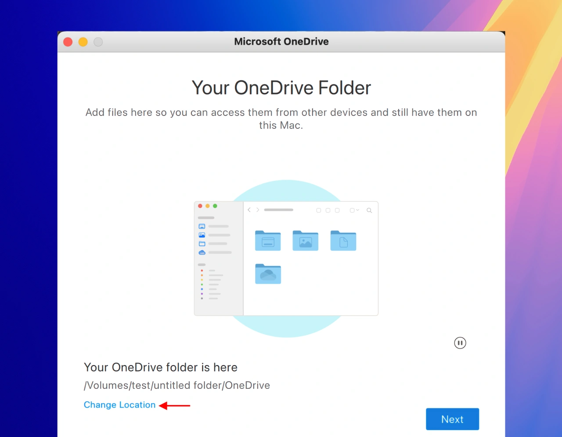The width and height of the screenshot is (562, 437).
Task: Click the desktop icon in illustrated sidebar
Action: click(x=202, y=226)
